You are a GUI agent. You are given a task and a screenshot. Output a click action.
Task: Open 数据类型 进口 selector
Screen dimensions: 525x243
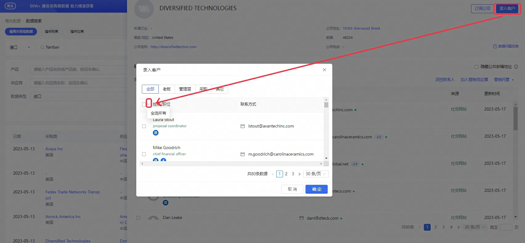[79, 96]
